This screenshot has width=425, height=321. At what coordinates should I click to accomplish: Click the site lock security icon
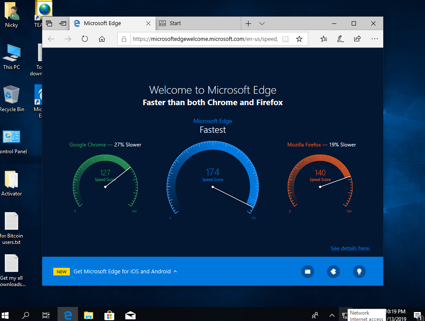[x=124, y=39]
